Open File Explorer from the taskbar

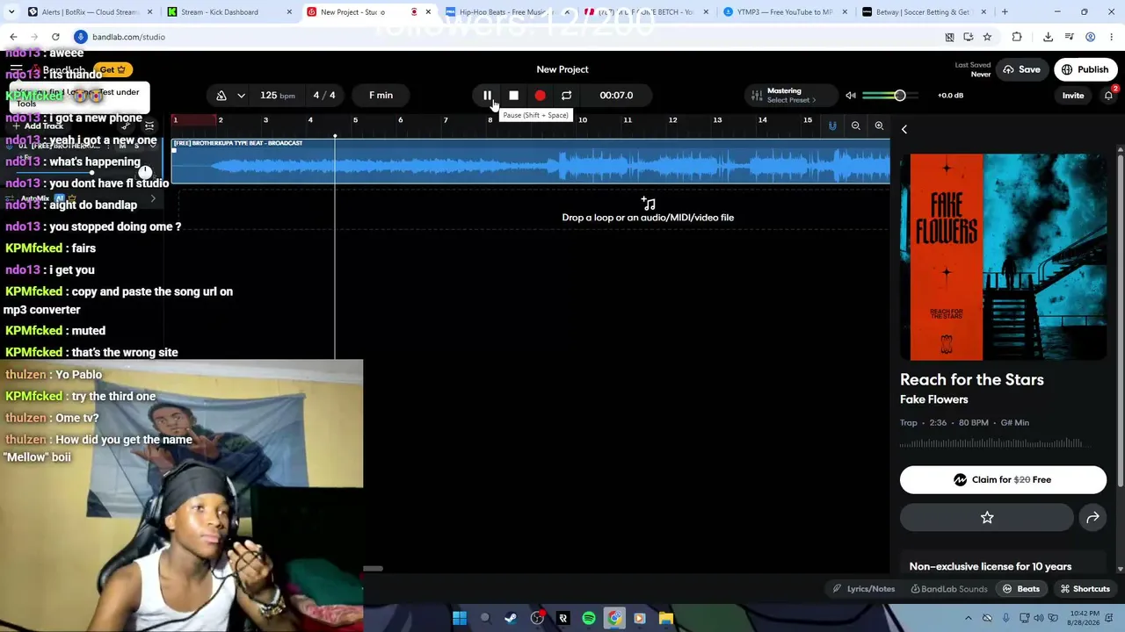tap(666, 618)
